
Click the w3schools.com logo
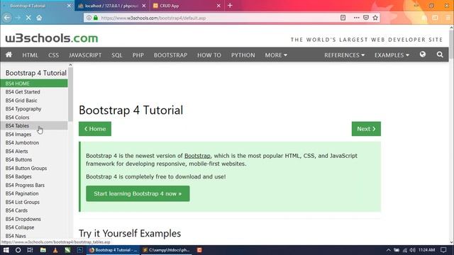(x=52, y=38)
